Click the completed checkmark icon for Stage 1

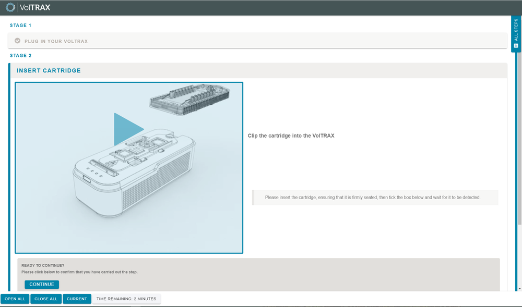pos(17,41)
